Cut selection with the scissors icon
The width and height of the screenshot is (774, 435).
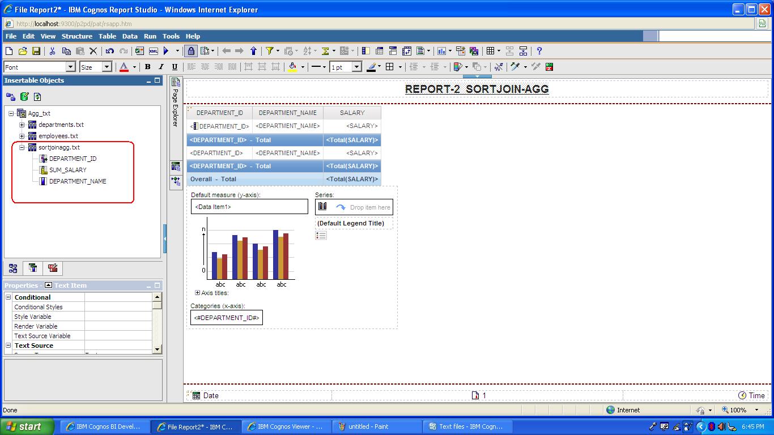click(x=52, y=51)
